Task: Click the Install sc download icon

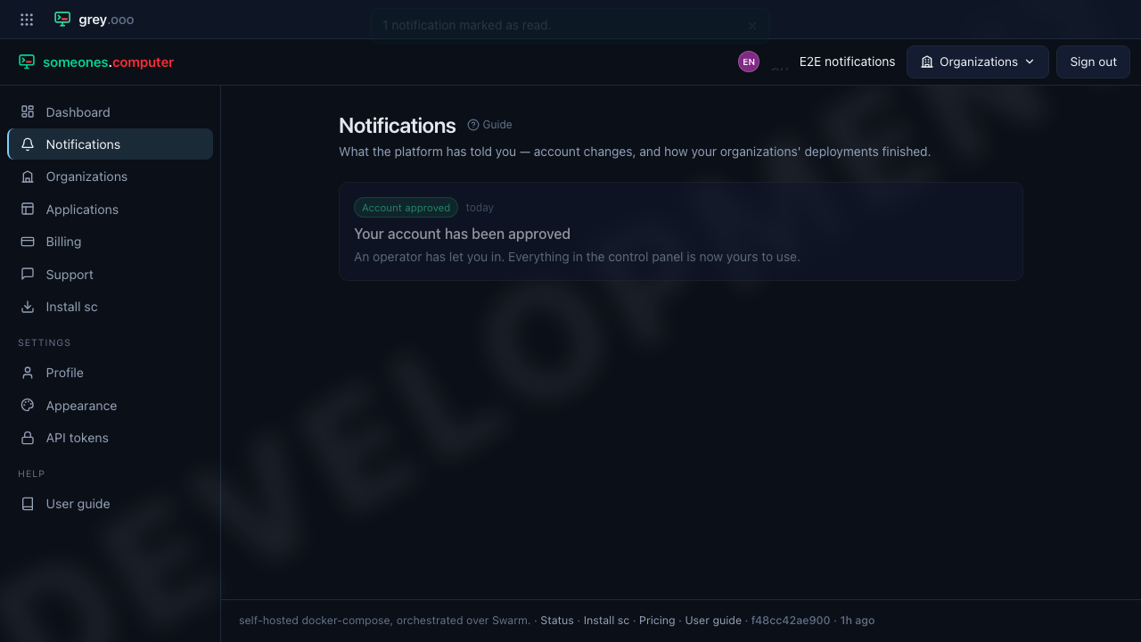Action: [28, 307]
